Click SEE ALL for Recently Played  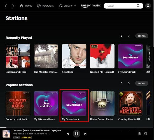pyautogui.click(x=142, y=36)
